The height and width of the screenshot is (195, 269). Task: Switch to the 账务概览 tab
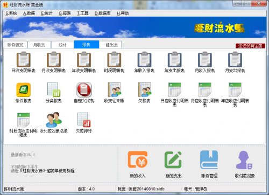click(16, 45)
